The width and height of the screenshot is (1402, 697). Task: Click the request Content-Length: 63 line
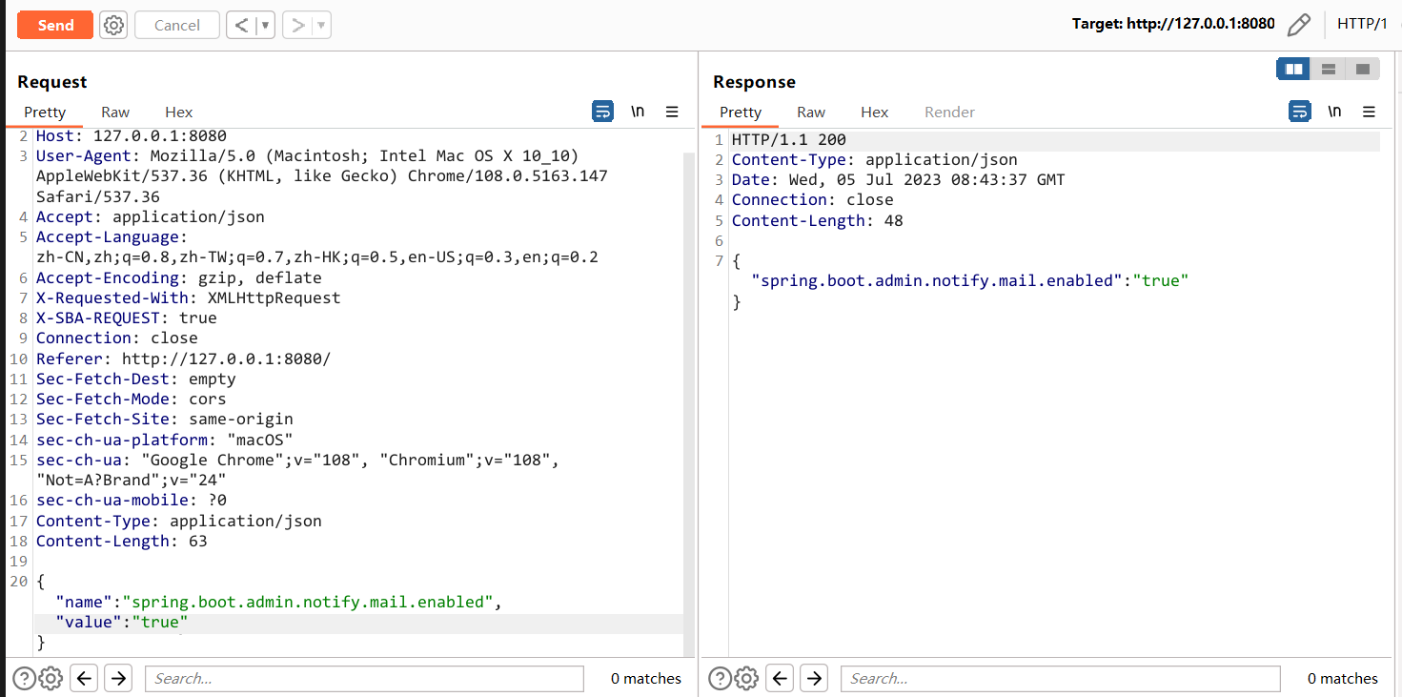[x=122, y=542]
